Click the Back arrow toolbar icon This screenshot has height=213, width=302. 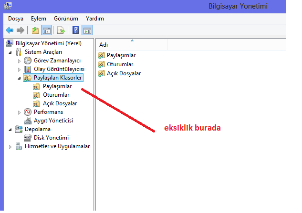click(x=10, y=30)
